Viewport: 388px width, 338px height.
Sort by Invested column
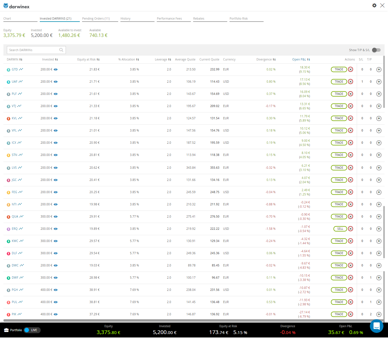tap(50, 59)
